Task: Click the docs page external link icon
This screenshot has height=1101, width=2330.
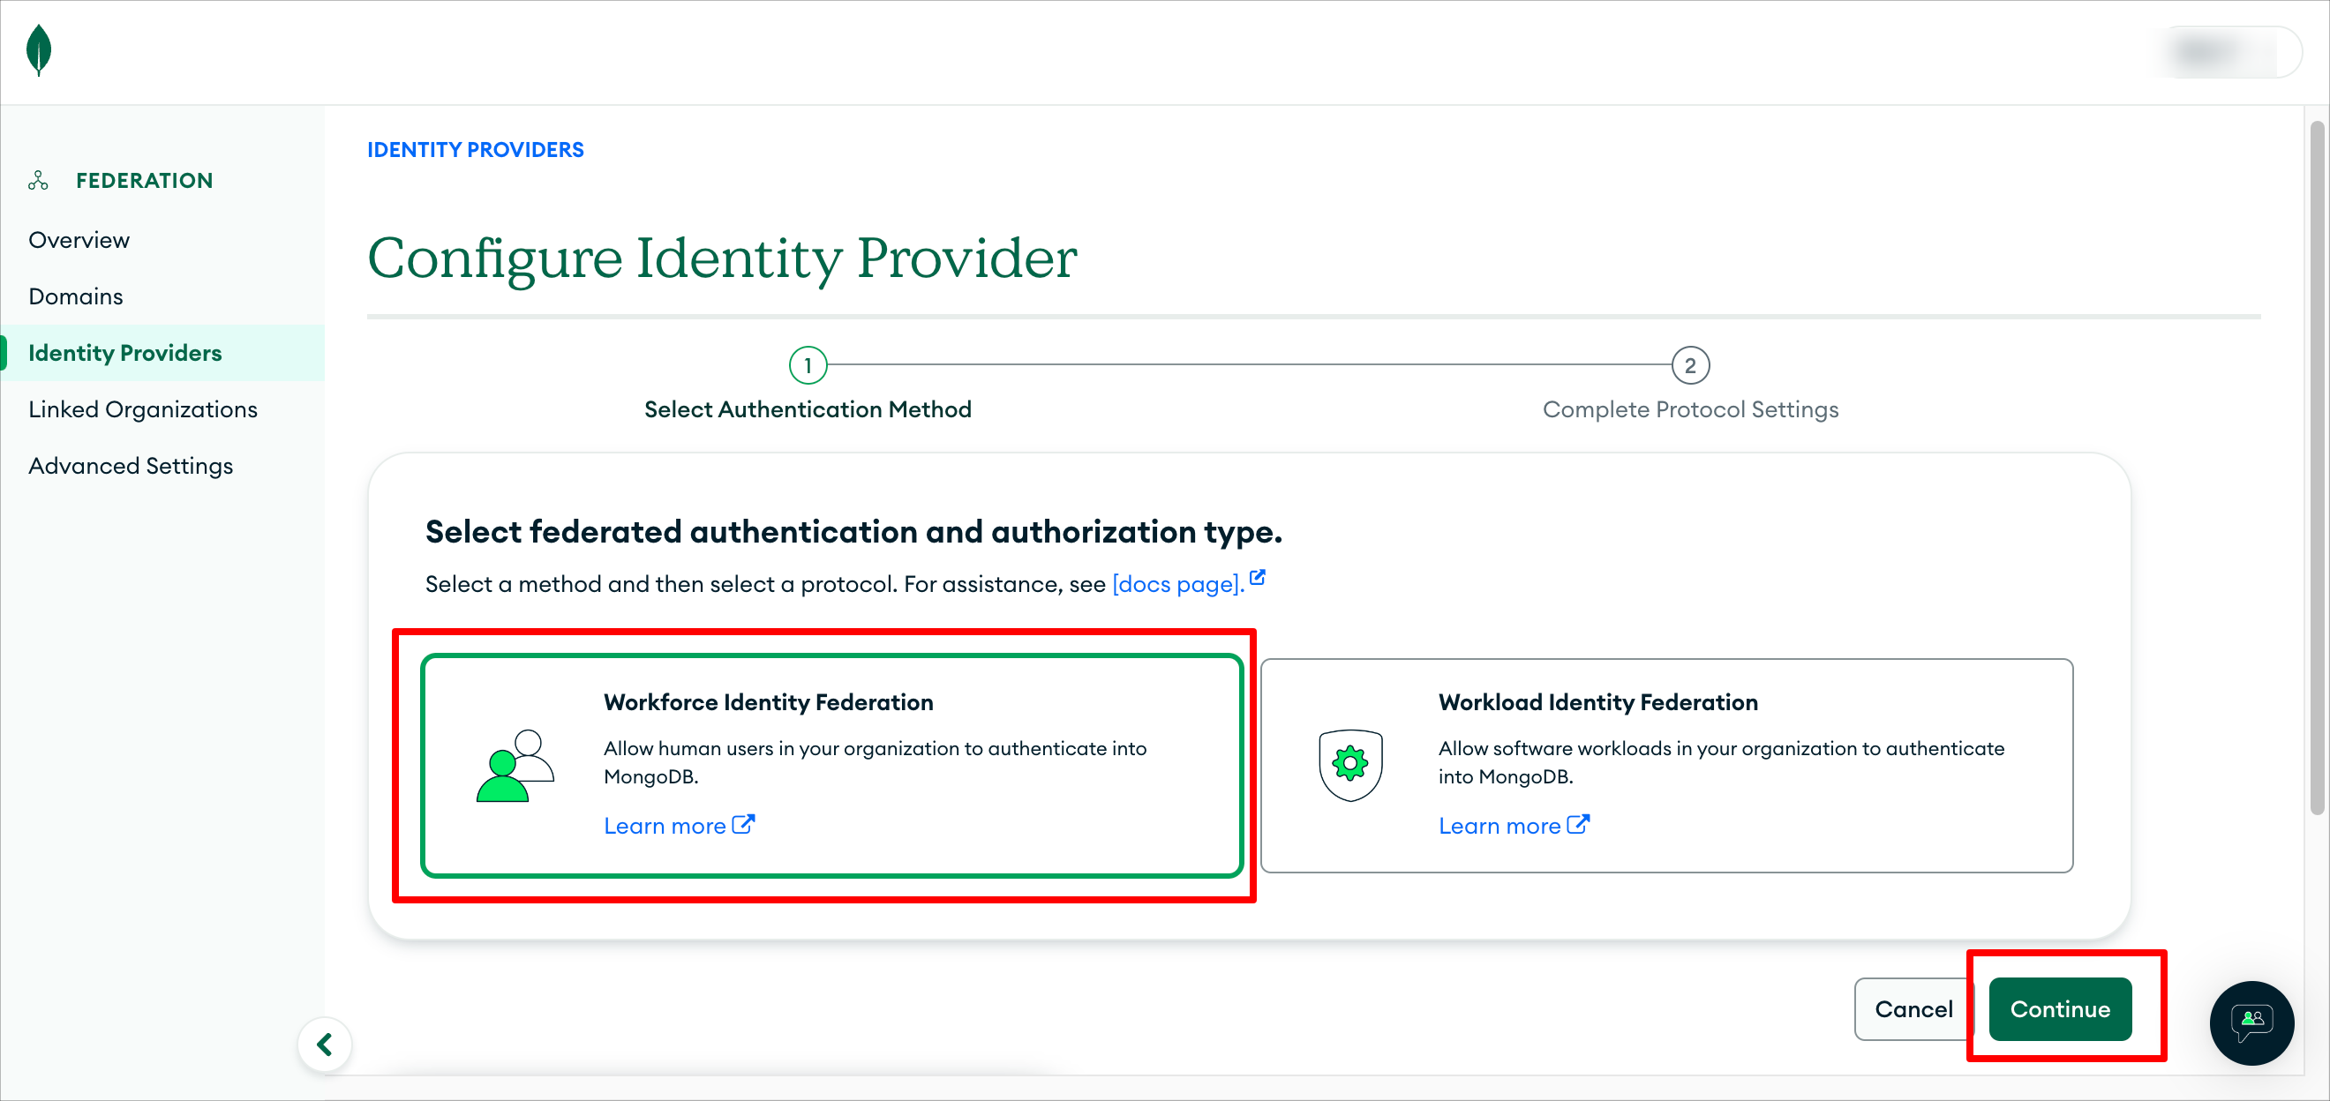Action: pyautogui.click(x=1258, y=578)
